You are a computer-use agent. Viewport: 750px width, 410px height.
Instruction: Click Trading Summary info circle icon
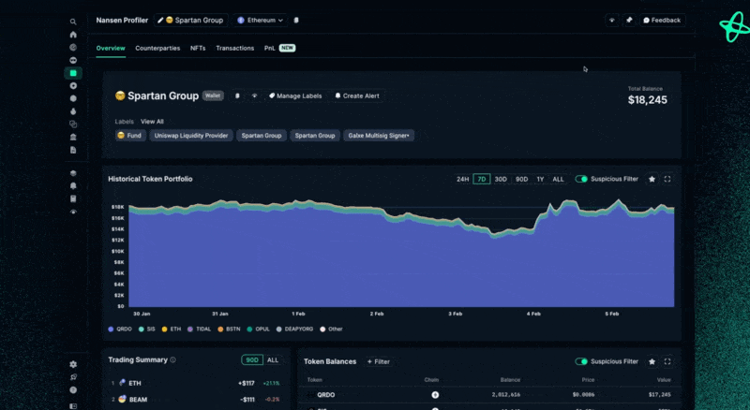[x=172, y=359]
